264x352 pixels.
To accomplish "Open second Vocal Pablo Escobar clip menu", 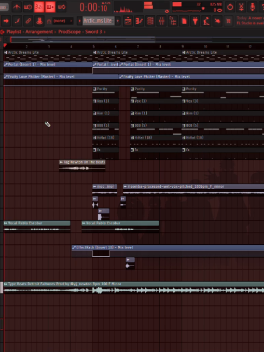I will 84,223.
